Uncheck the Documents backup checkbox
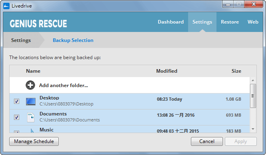 pyautogui.click(x=16, y=117)
